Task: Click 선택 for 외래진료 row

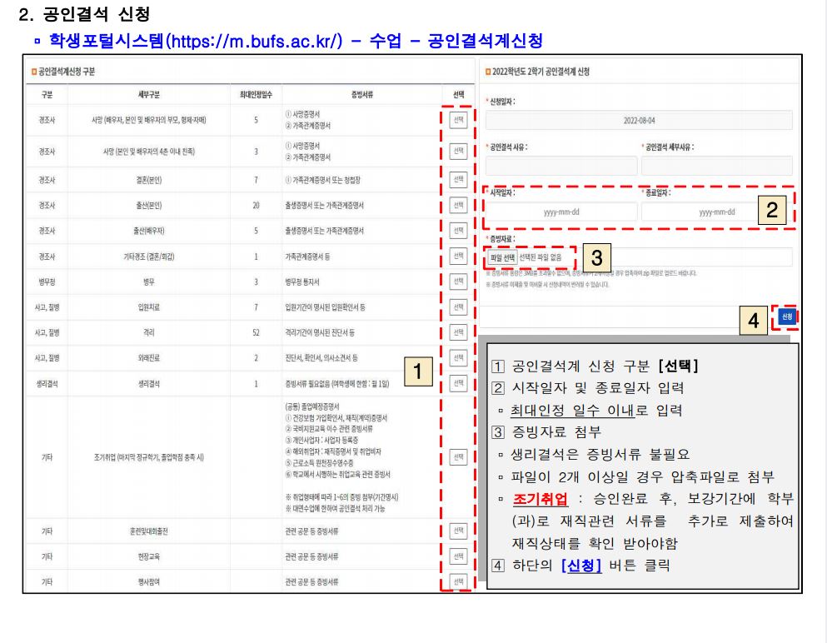Action: (457, 357)
